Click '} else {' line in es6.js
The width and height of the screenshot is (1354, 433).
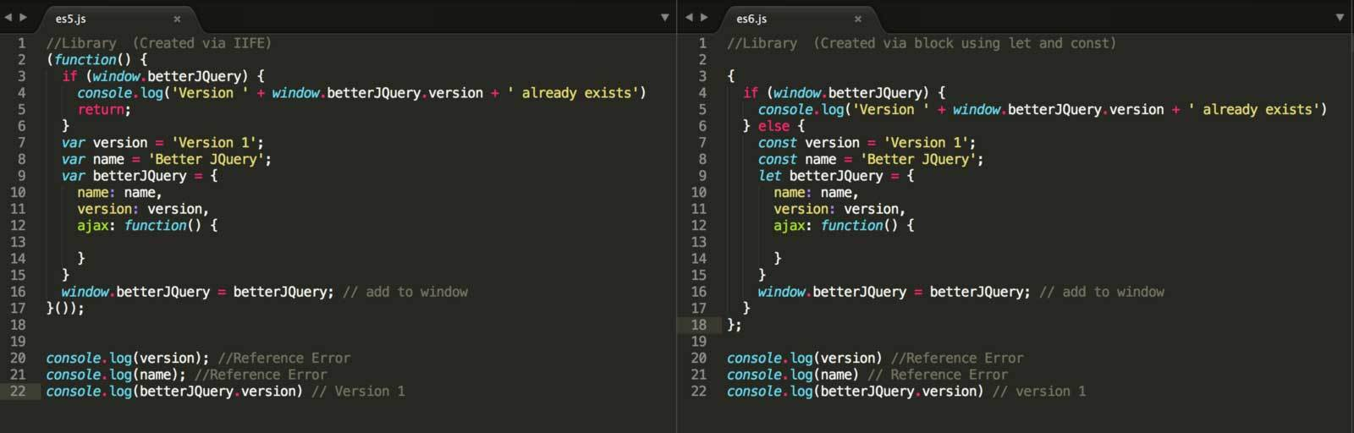[x=773, y=126]
